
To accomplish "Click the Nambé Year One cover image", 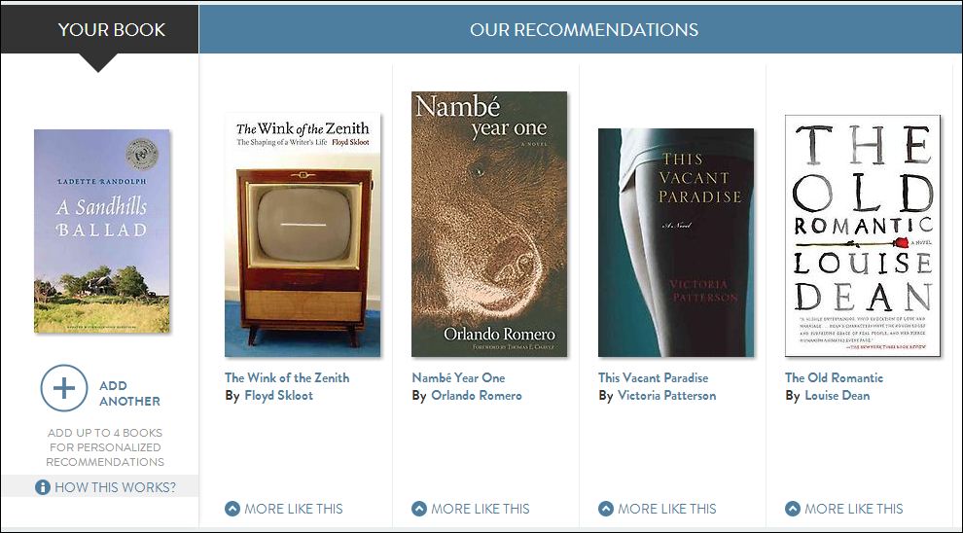I will (x=489, y=224).
